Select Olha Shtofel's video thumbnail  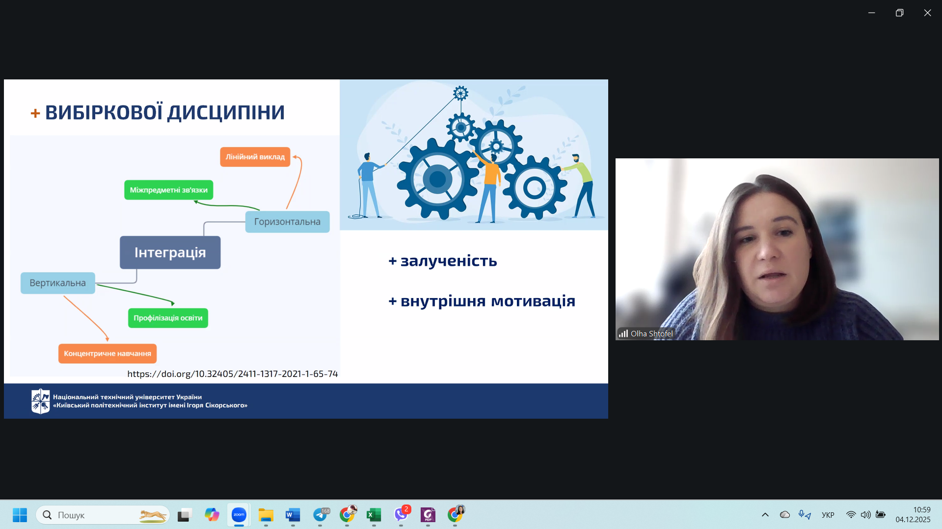point(777,249)
